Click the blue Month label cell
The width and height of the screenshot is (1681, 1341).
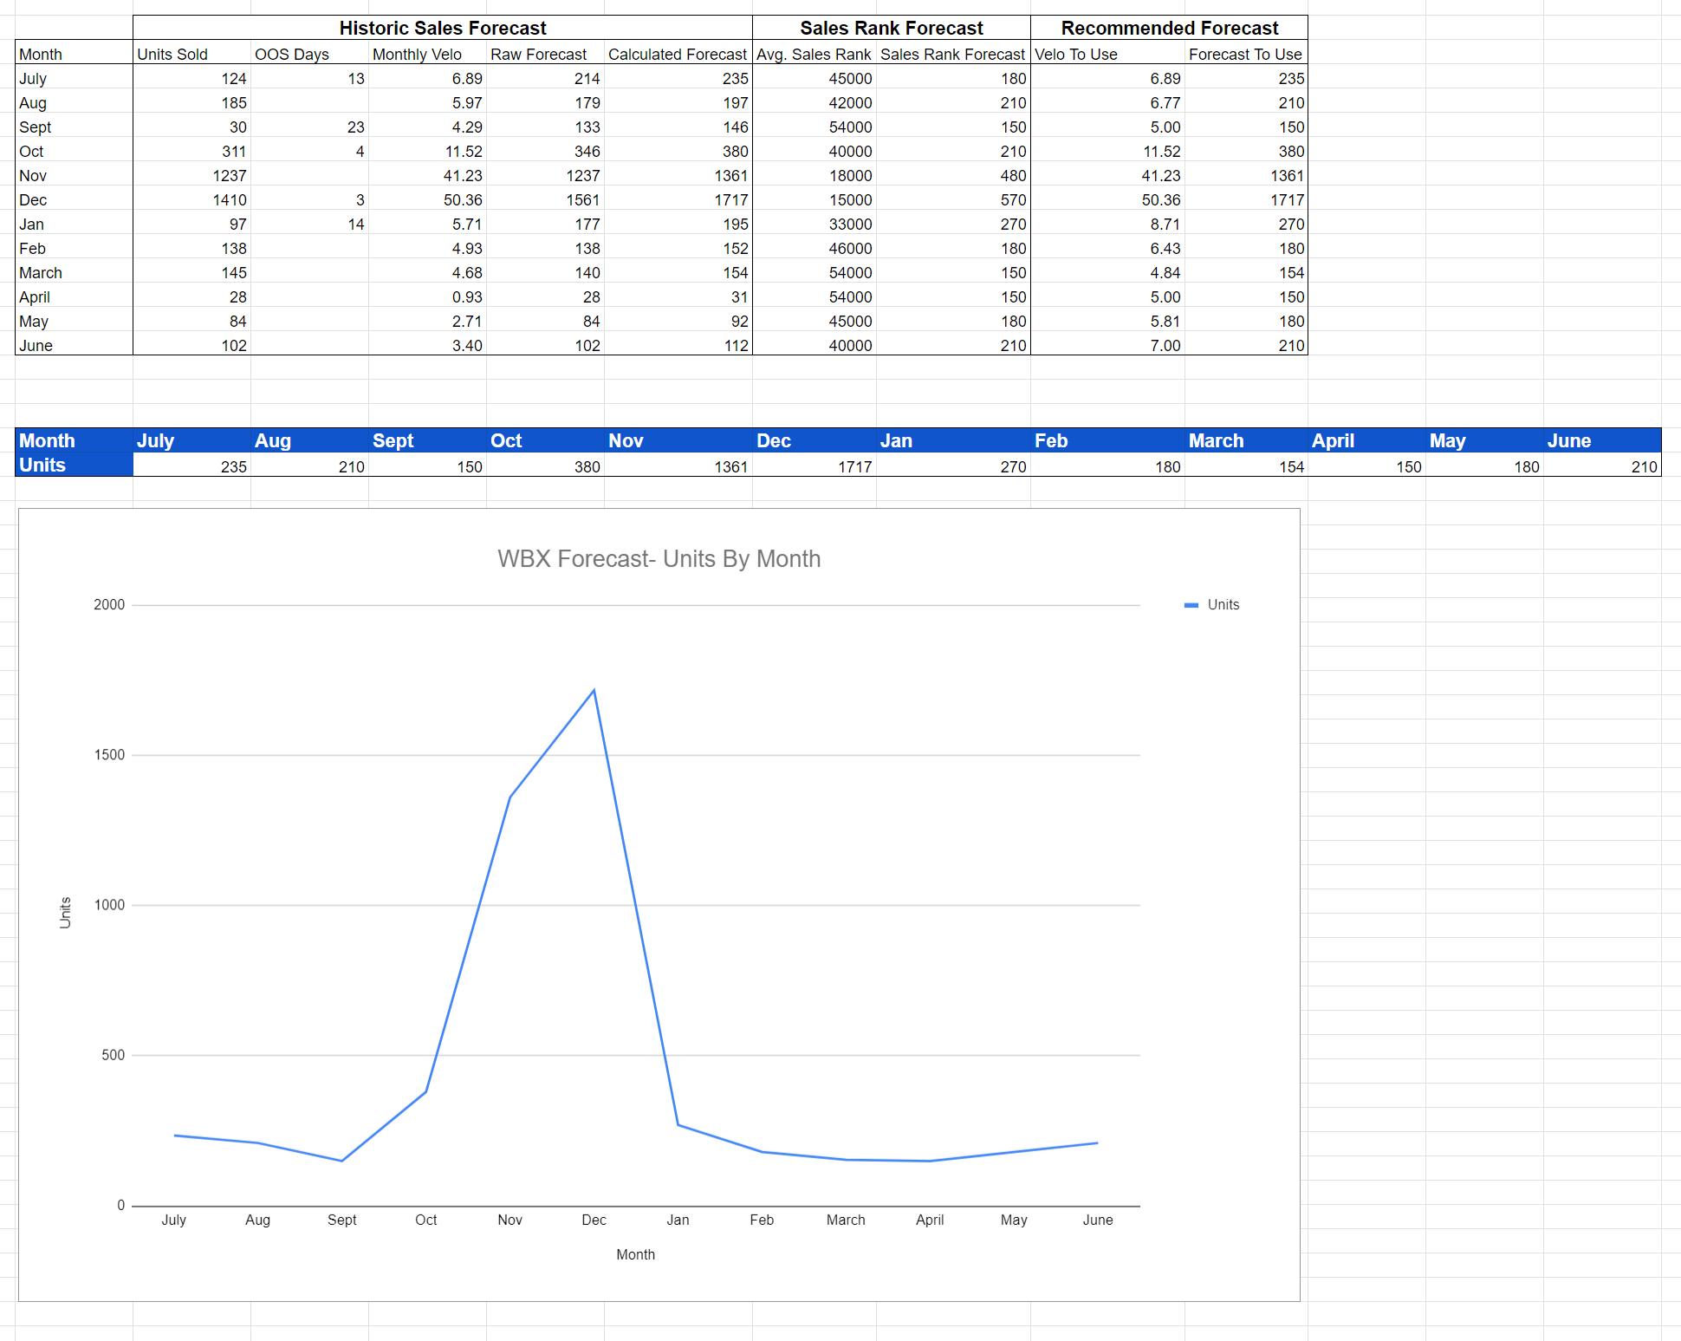(x=48, y=440)
